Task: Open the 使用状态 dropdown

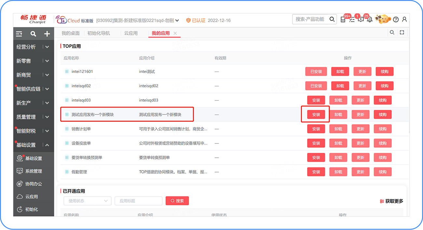Action: point(88,201)
